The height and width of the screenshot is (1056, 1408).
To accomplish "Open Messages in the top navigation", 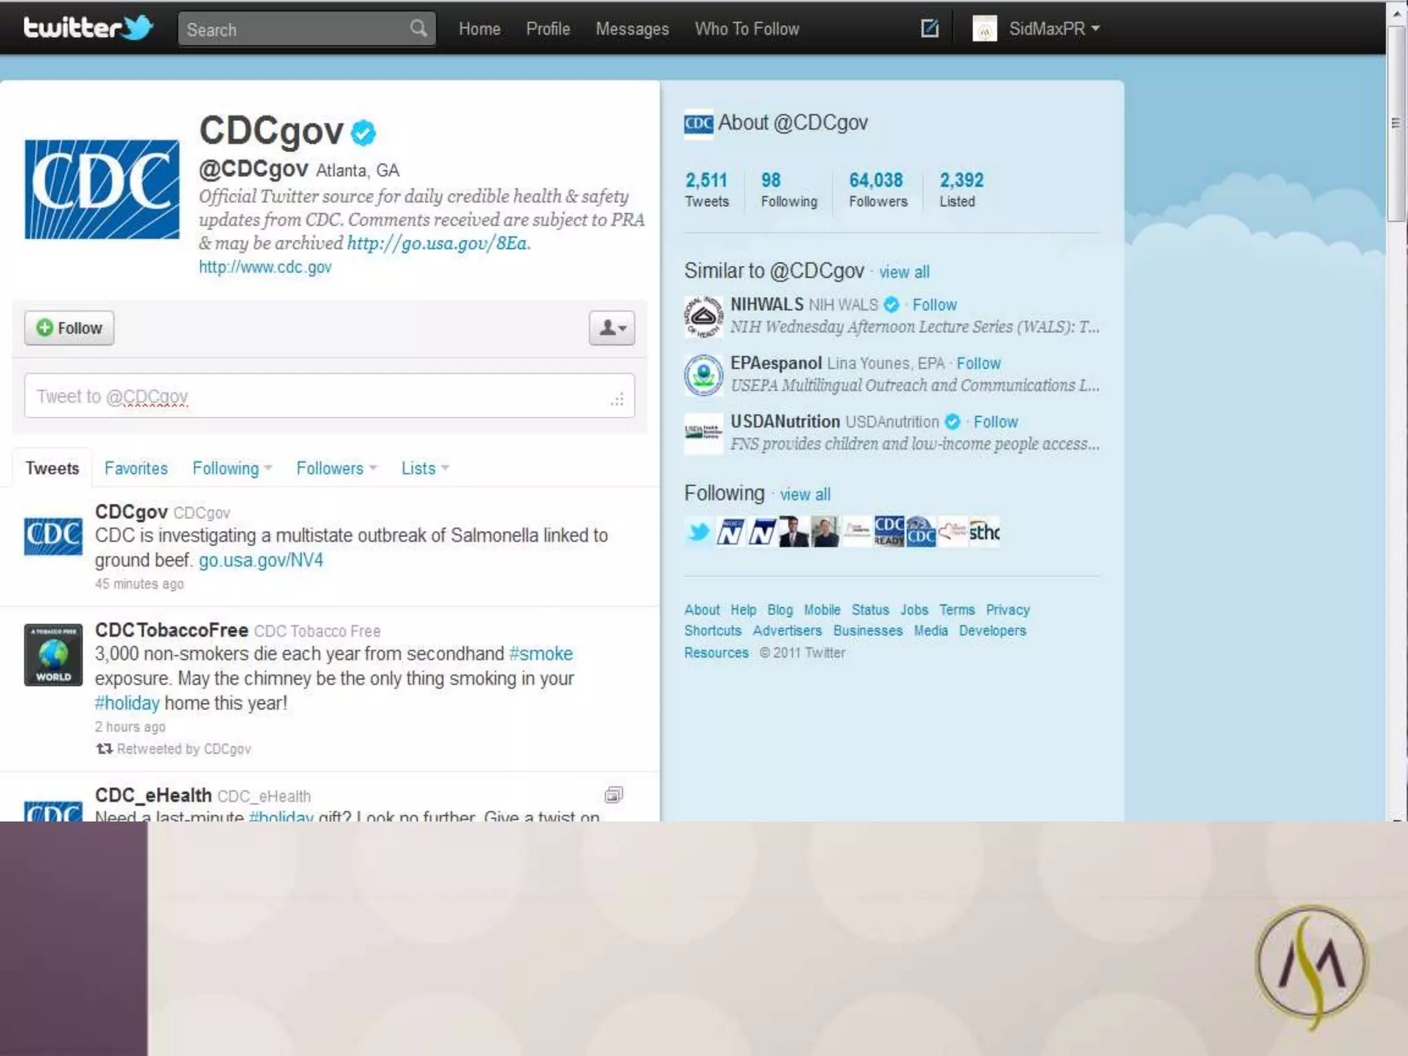I will [632, 29].
